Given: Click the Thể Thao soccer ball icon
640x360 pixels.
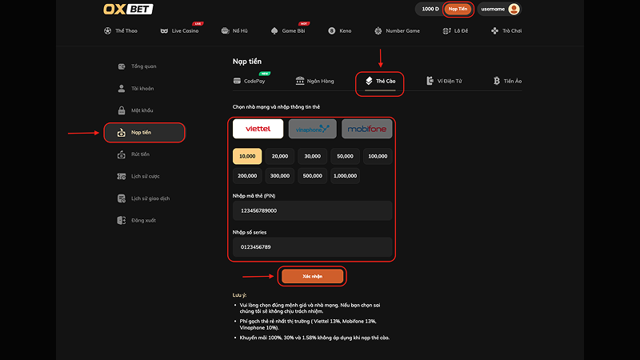Looking at the screenshot, I should click(107, 30).
